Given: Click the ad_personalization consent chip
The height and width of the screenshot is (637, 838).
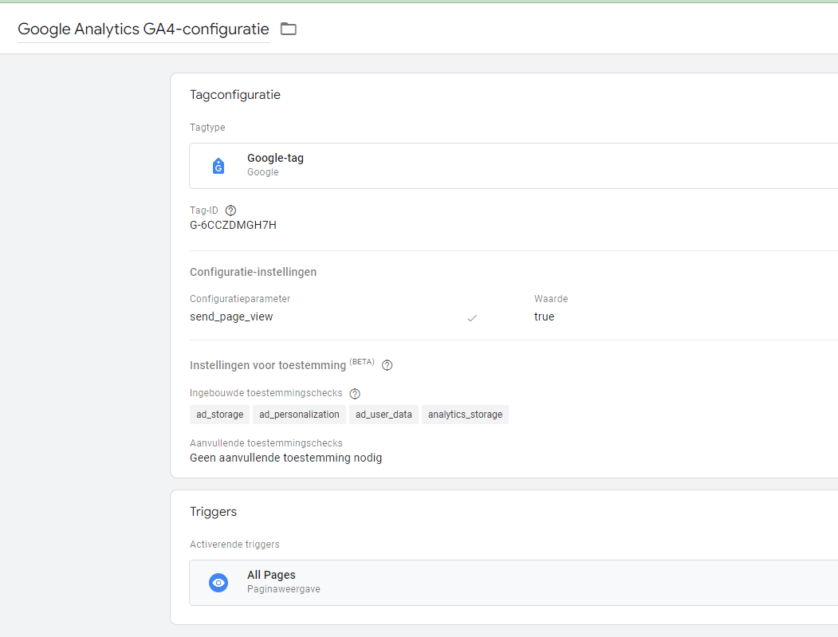Looking at the screenshot, I should (299, 415).
